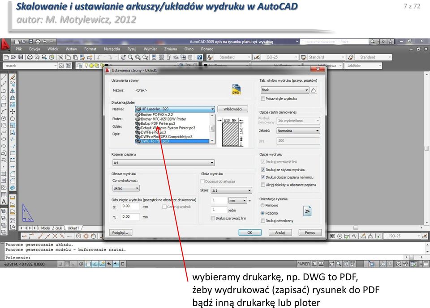
Task: Open the mm units dropdown
Action: pyautogui.click(x=238, y=201)
